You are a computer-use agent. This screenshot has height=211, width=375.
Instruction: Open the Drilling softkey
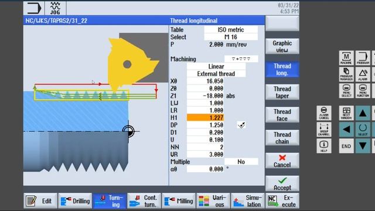click(x=75, y=201)
